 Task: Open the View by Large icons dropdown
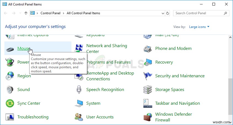(x=199, y=27)
